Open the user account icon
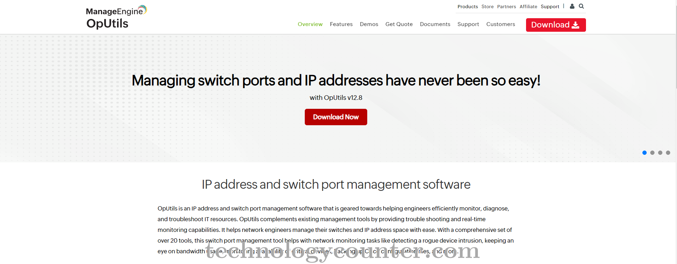Screen dimensions: 677x264 tap(572, 6)
